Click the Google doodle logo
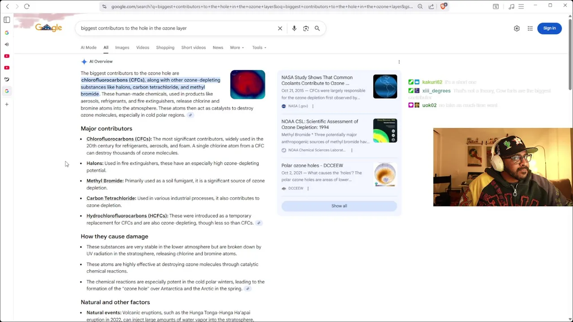The height and width of the screenshot is (322, 573). (48, 28)
